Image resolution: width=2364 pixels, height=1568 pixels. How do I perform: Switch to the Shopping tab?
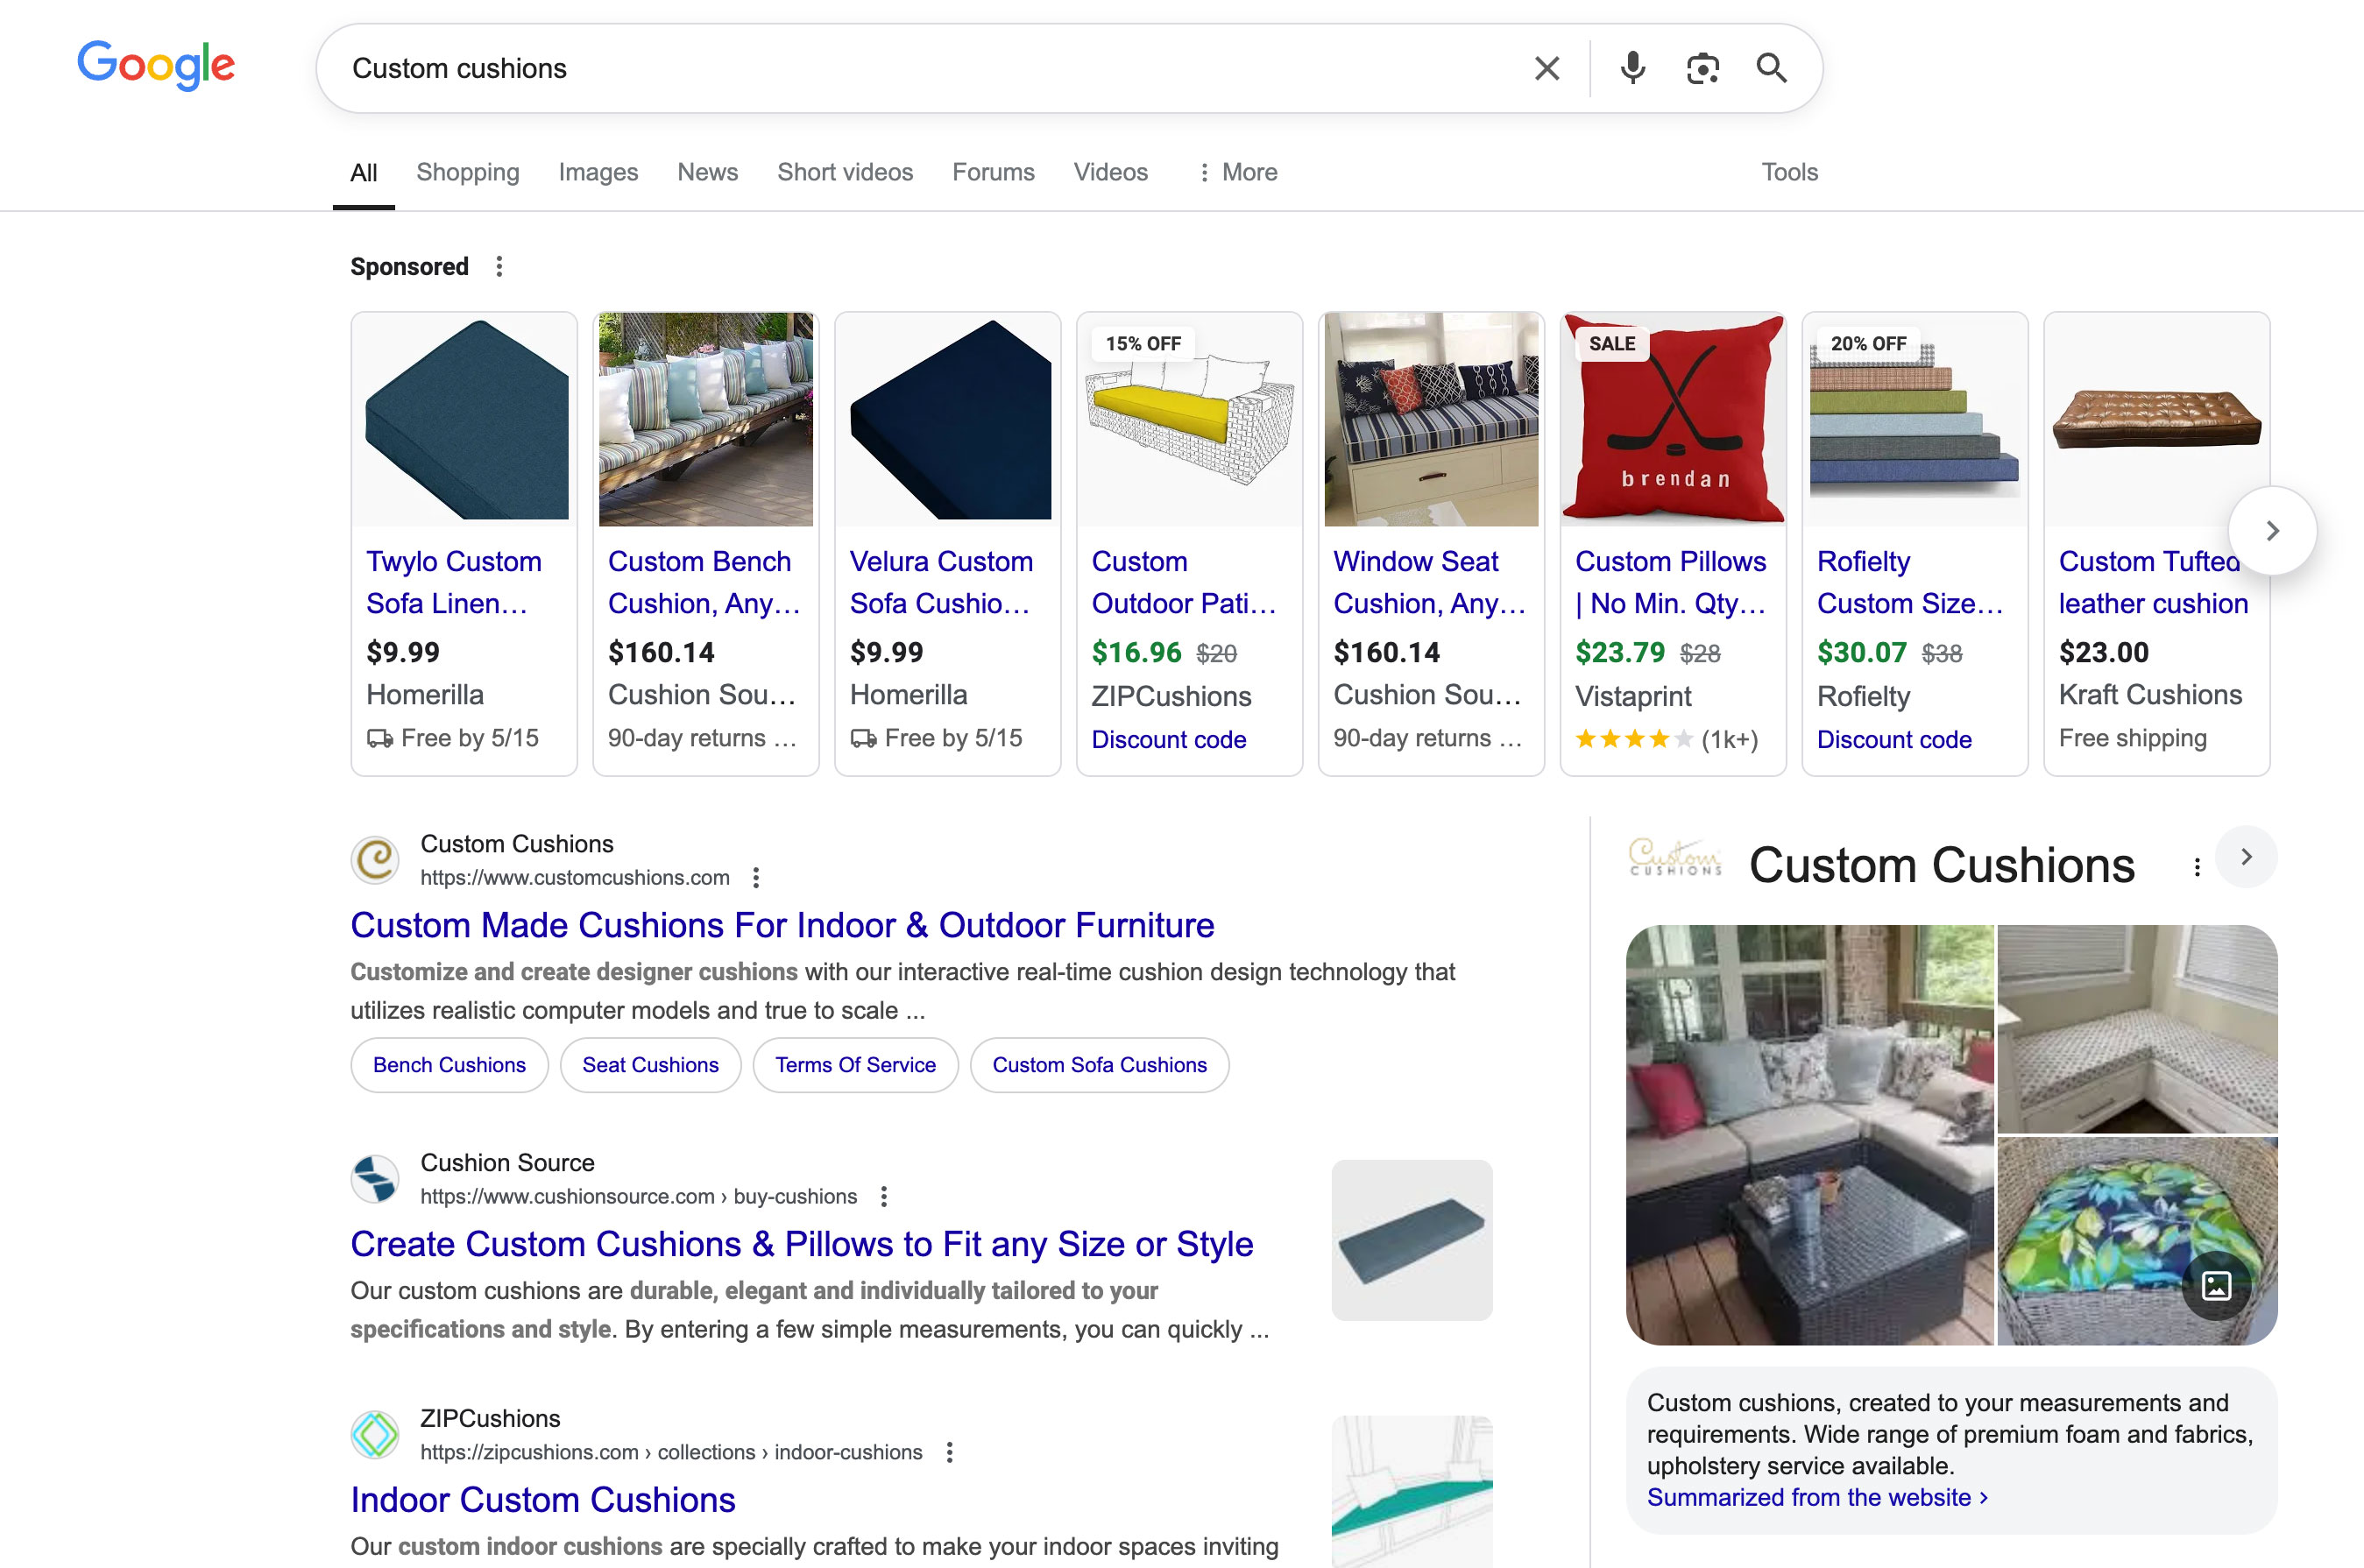click(468, 172)
